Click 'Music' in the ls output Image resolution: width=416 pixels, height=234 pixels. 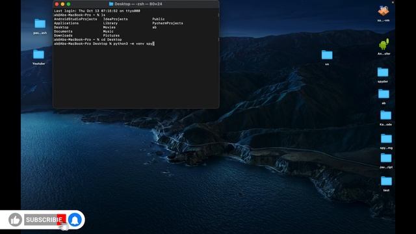(109, 31)
